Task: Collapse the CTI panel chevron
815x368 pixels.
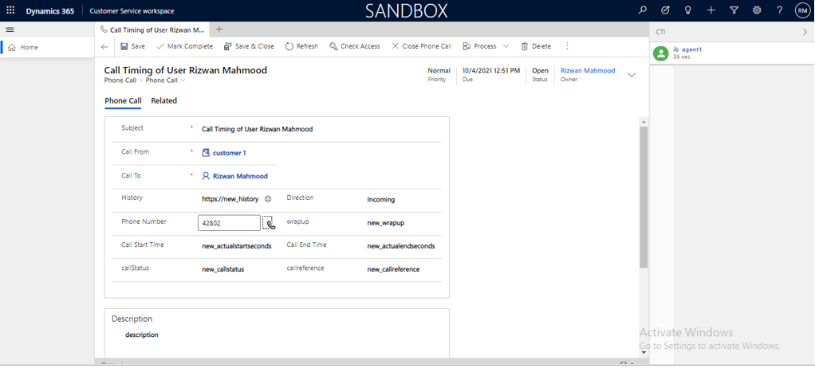Action: [805, 32]
